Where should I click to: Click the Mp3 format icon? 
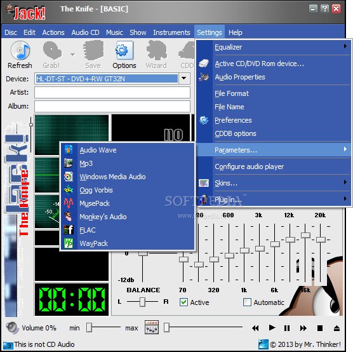click(x=69, y=163)
